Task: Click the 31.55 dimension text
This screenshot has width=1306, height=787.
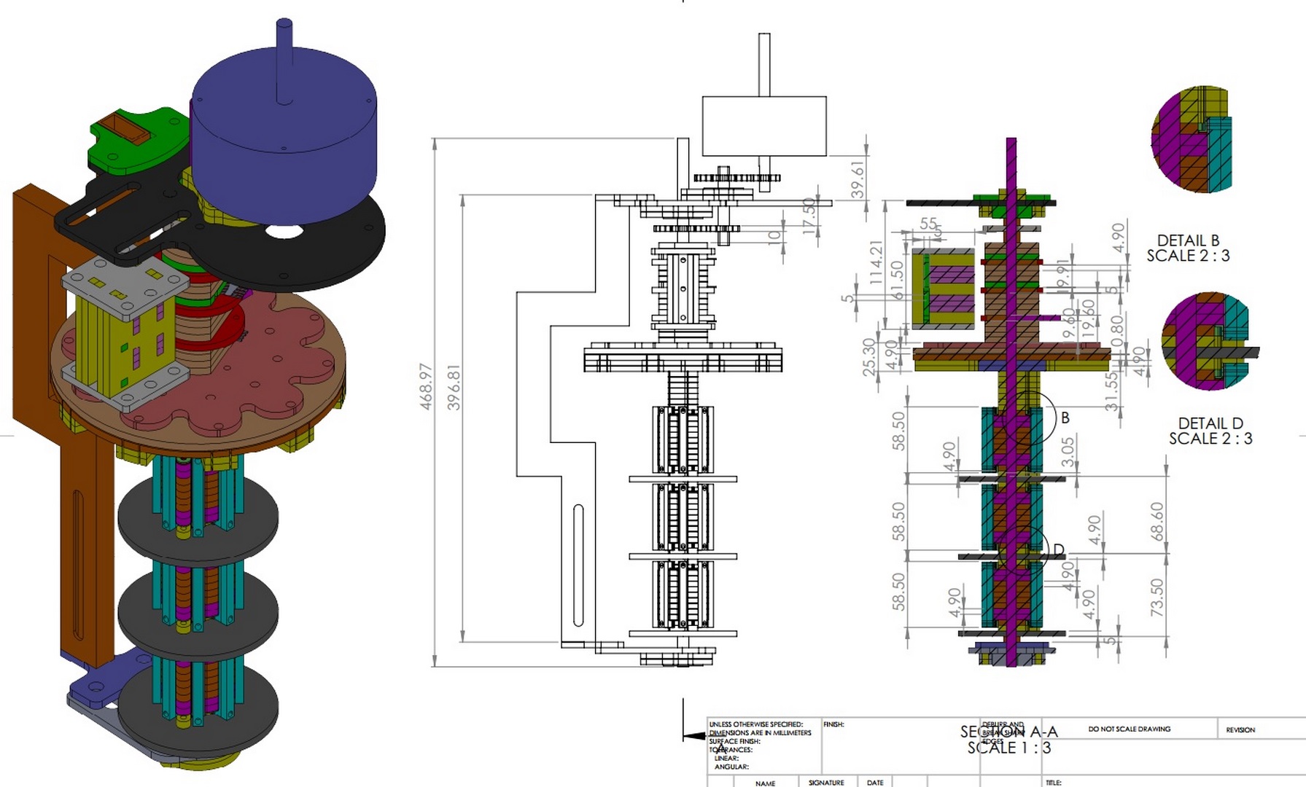Action: tap(1111, 391)
